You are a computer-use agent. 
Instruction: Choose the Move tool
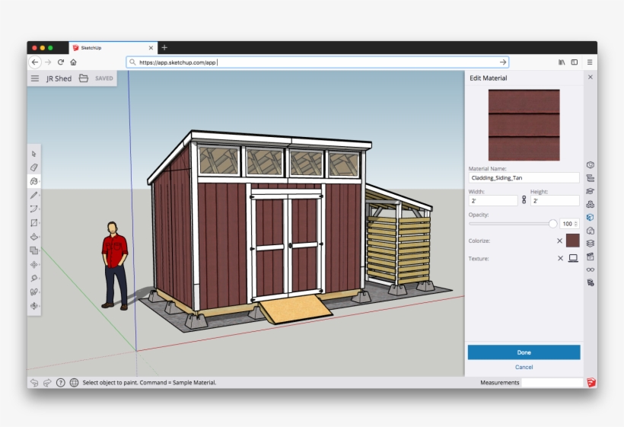point(33,264)
